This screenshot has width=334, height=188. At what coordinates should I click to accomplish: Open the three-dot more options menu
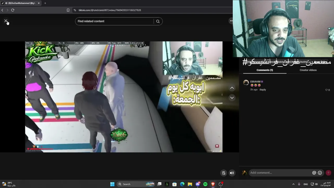point(231,21)
